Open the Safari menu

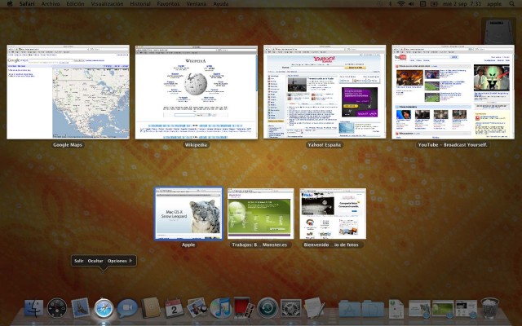click(x=27, y=3)
